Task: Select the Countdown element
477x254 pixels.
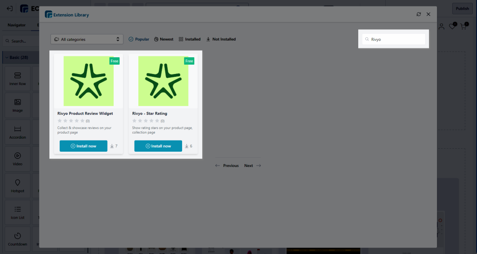Action: [x=18, y=239]
